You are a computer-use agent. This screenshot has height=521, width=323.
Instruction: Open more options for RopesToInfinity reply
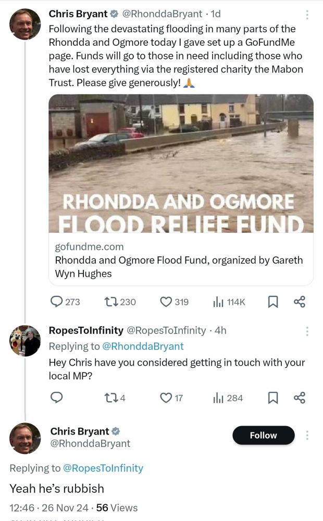point(307,331)
